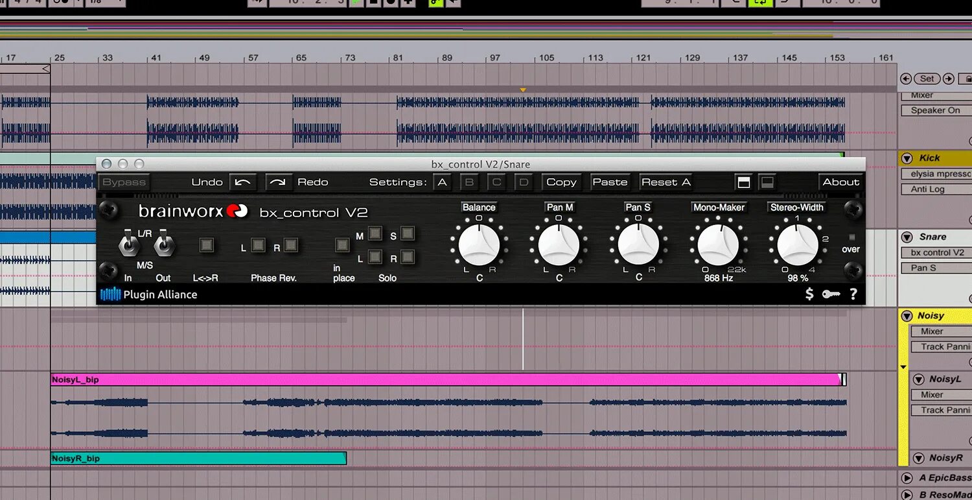Viewport: 972px width, 500px height.
Task: Click the Stereo-Width knob
Action: 798,244
